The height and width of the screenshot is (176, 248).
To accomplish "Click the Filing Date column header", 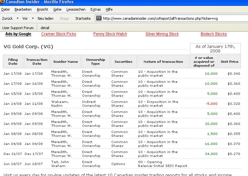I will click(13, 61).
